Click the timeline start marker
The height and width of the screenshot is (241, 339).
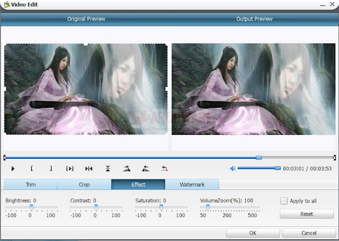tap(5, 158)
